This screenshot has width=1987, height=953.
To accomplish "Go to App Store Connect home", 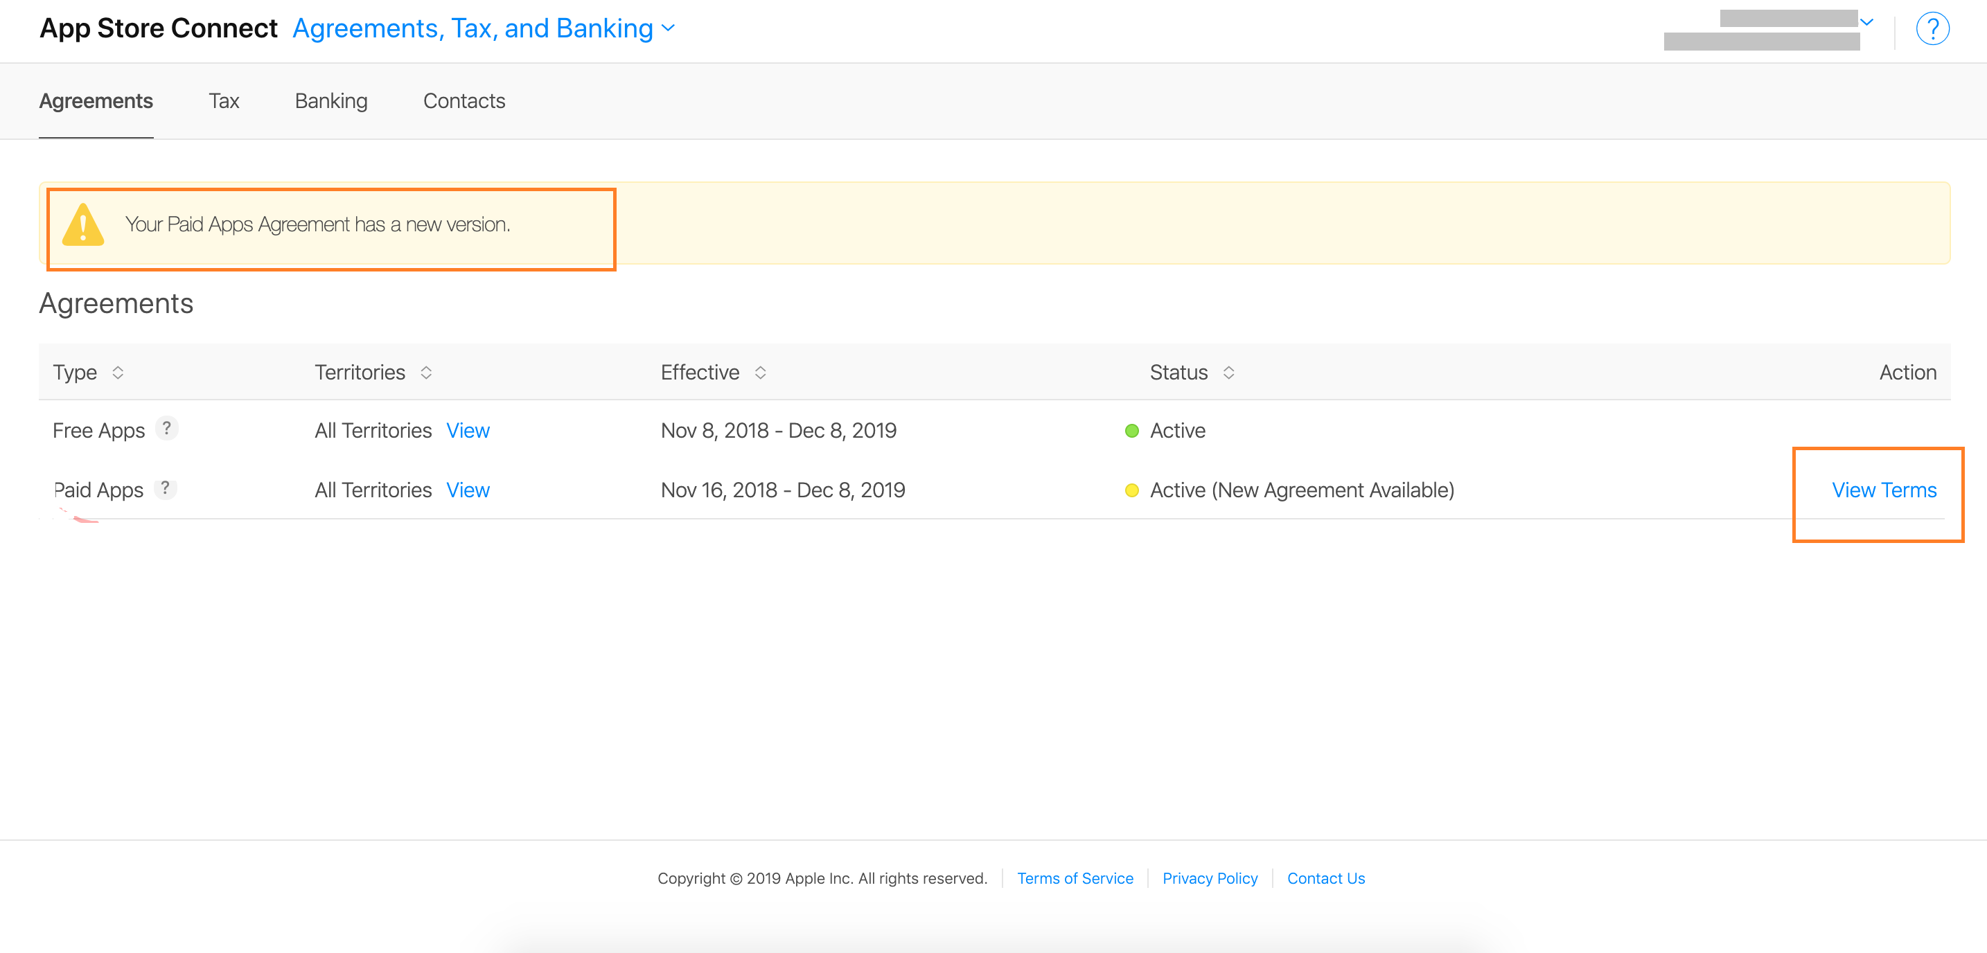I will pos(158,28).
